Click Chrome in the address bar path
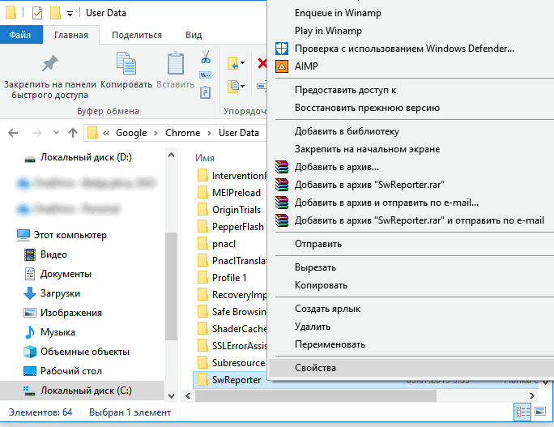The image size is (554, 427). (183, 133)
